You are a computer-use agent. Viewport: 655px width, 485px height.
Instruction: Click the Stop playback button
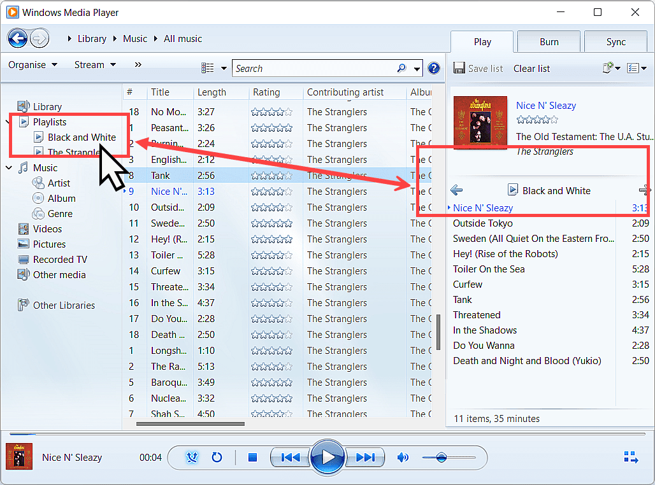(x=252, y=457)
